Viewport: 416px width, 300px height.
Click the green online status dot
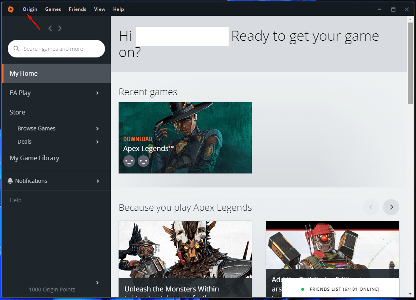coord(302,290)
